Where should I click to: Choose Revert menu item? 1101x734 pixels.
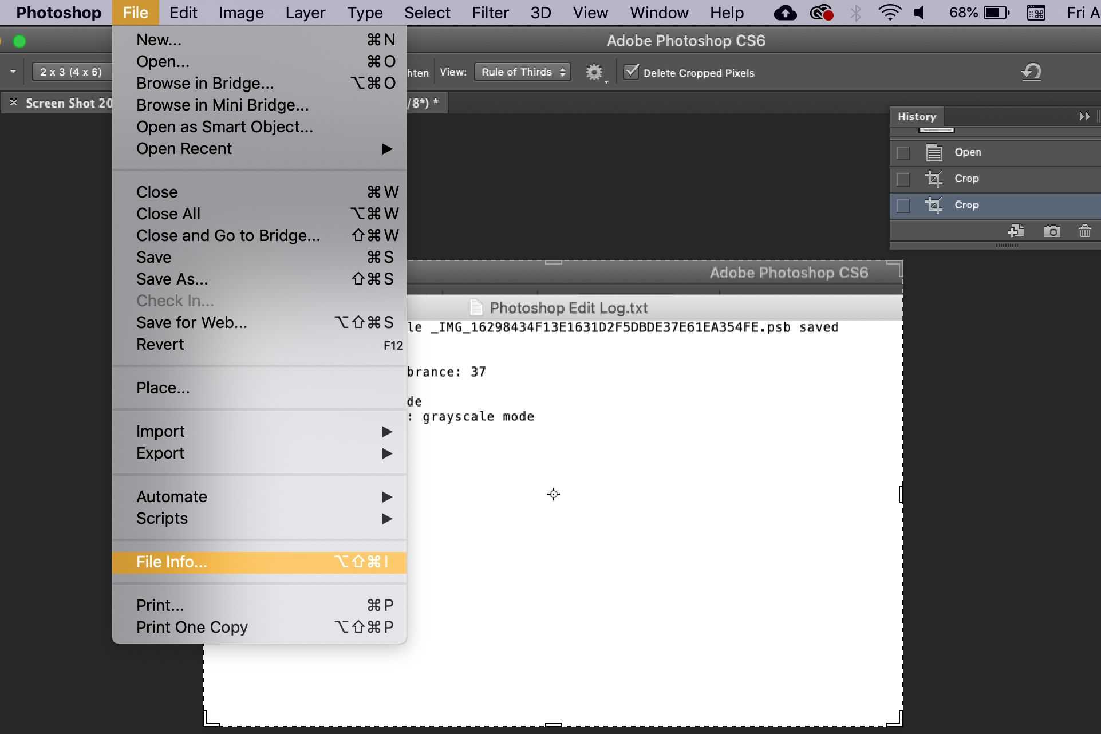pos(259,344)
